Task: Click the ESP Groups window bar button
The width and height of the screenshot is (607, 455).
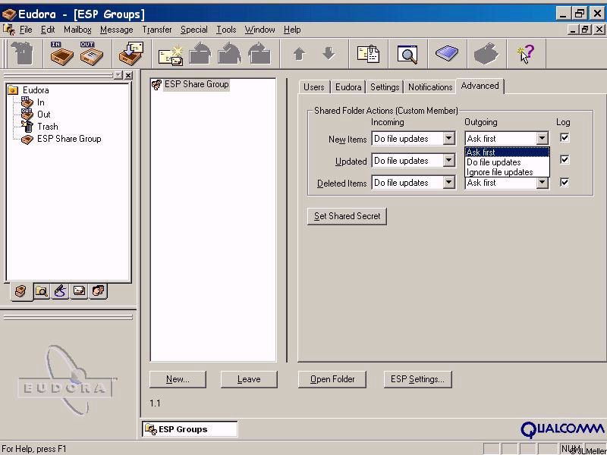Action: (x=190, y=429)
